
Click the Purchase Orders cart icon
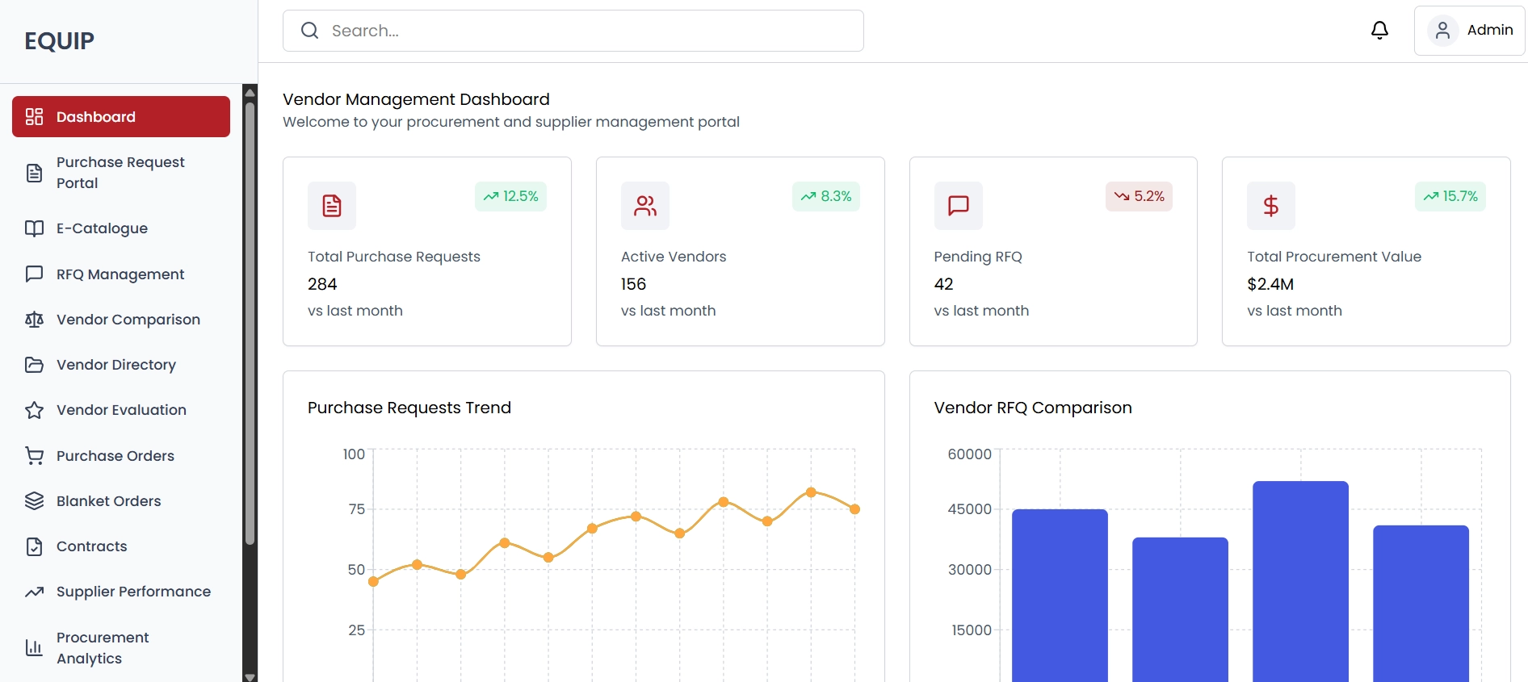click(x=34, y=456)
